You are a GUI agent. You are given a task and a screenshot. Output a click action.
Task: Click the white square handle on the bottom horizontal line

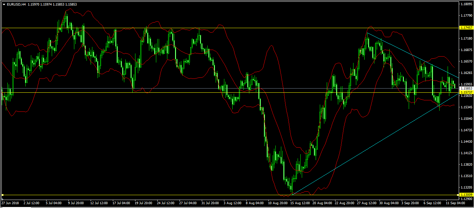(x=2, y=195)
